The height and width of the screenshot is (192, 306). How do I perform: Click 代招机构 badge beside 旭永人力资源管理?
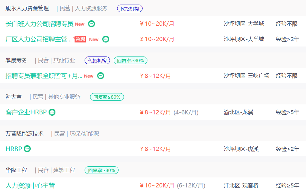point(130,9)
